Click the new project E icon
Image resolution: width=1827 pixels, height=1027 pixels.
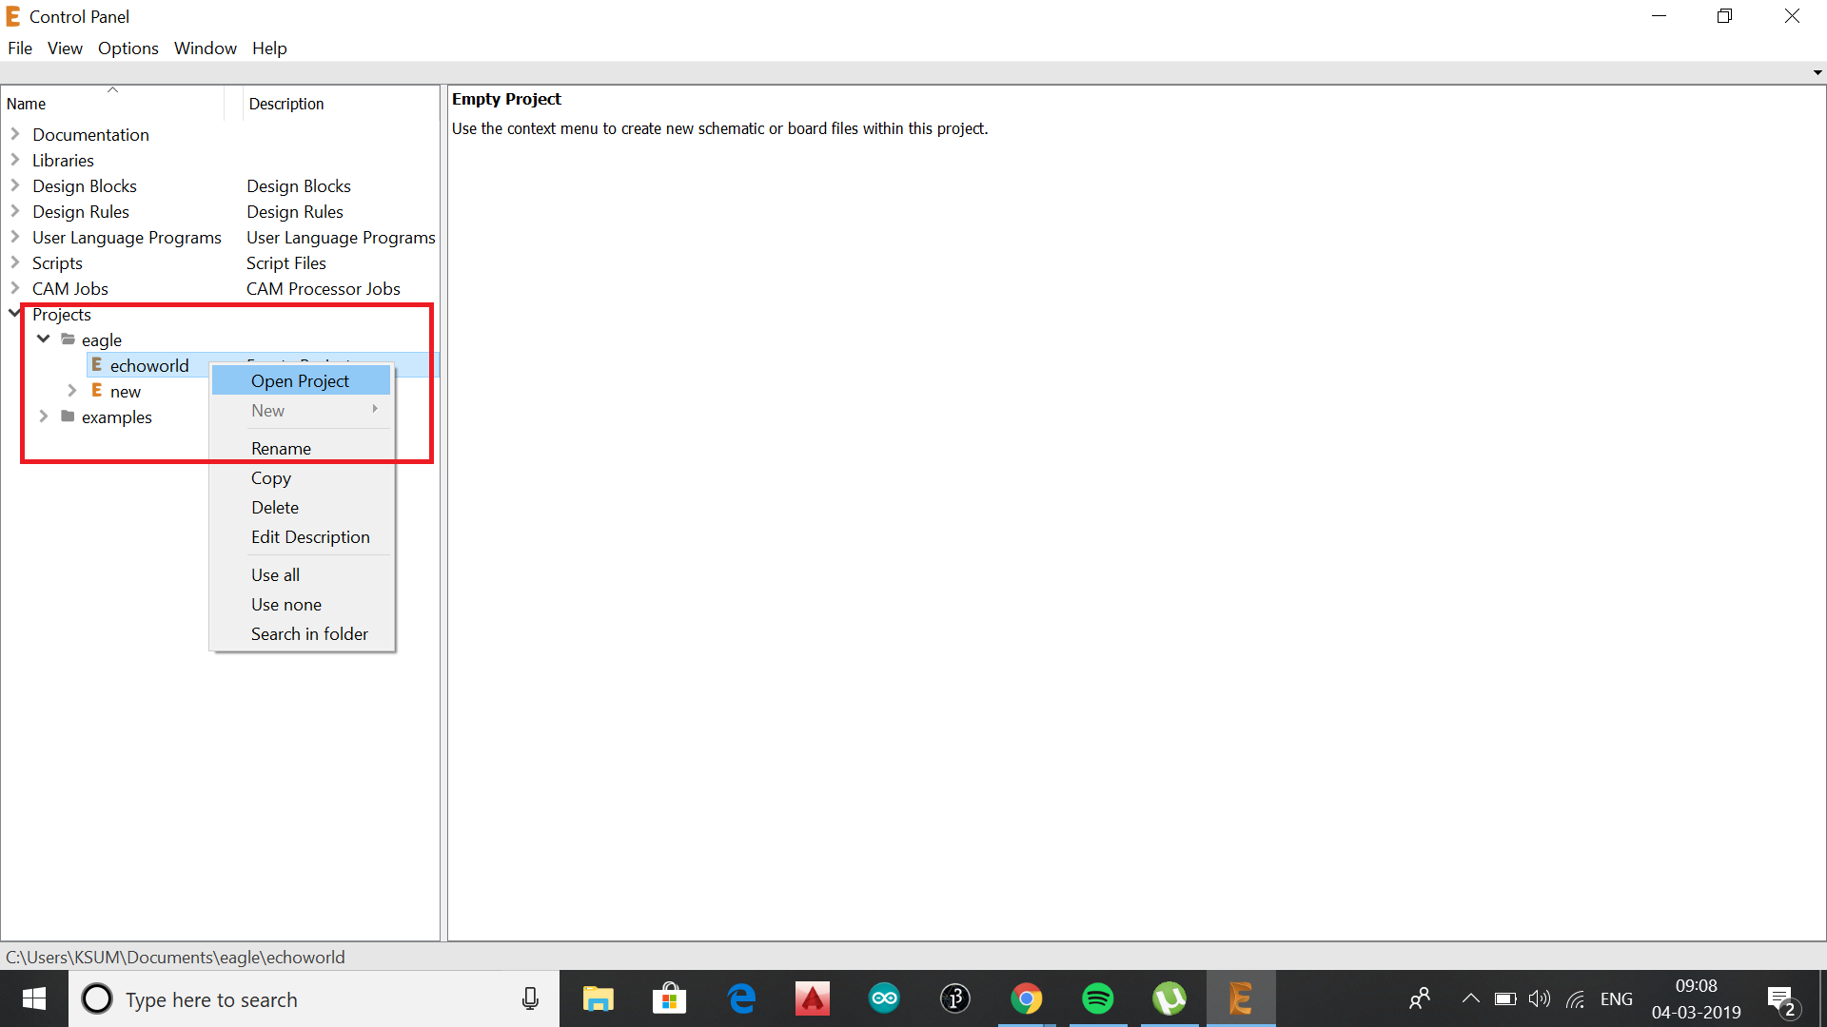coord(96,391)
